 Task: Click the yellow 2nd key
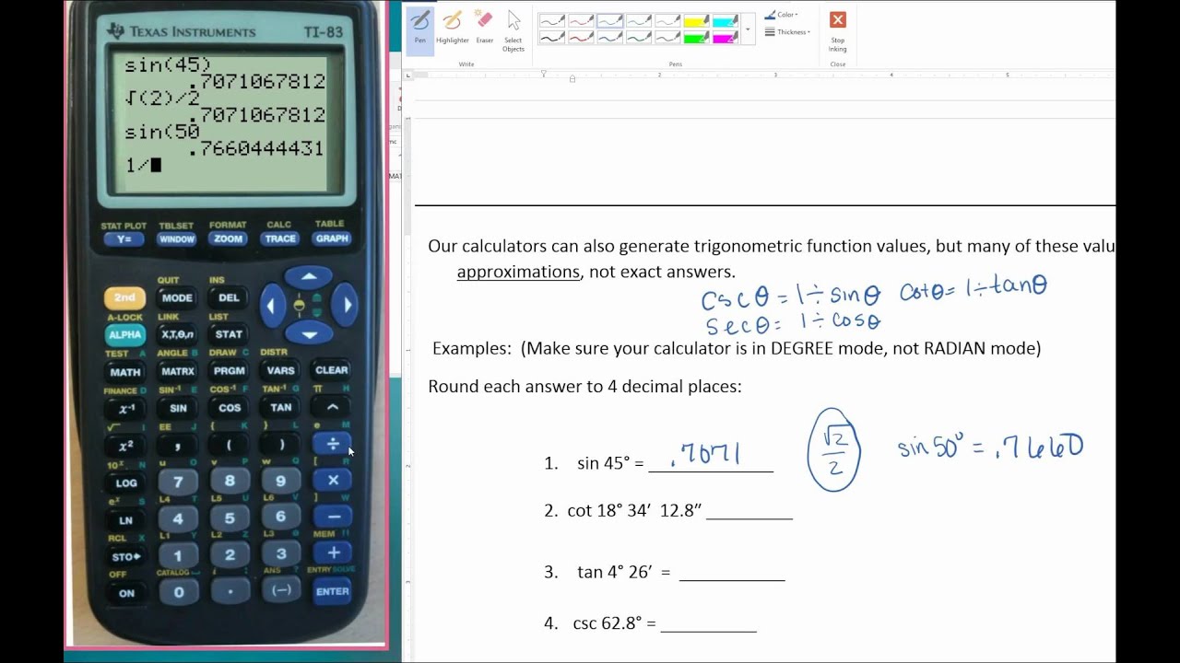124,297
